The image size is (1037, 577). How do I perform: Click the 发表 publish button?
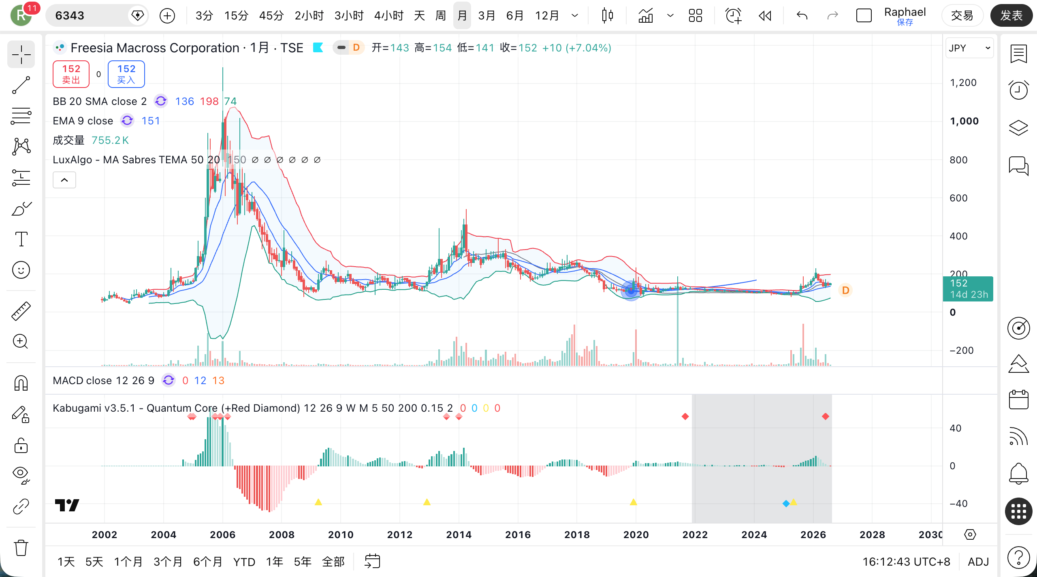pyautogui.click(x=1011, y=16)
